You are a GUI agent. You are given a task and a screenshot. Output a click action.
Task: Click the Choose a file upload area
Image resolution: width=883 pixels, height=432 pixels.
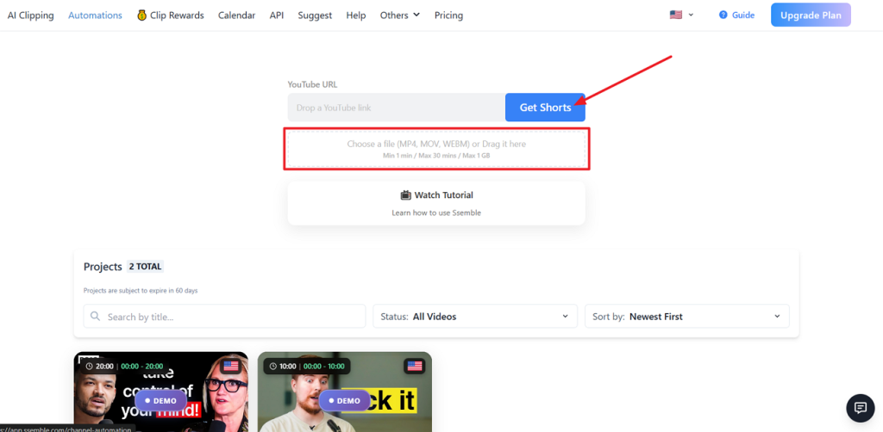[x=436, y=149]
